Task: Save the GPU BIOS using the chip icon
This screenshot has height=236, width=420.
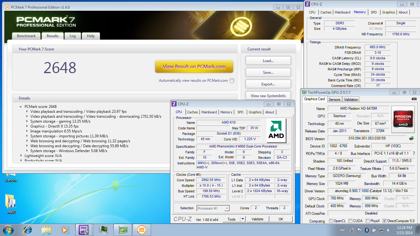Action: (x=411, y=138)
